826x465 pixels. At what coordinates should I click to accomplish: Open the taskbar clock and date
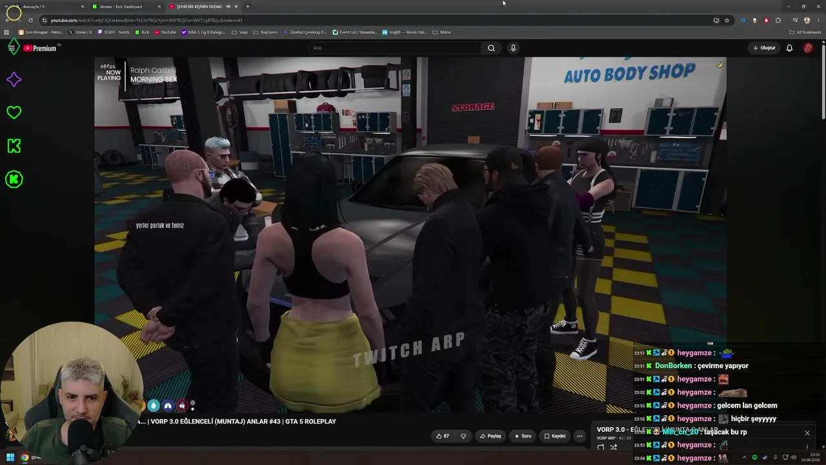[x=810, y=457]
